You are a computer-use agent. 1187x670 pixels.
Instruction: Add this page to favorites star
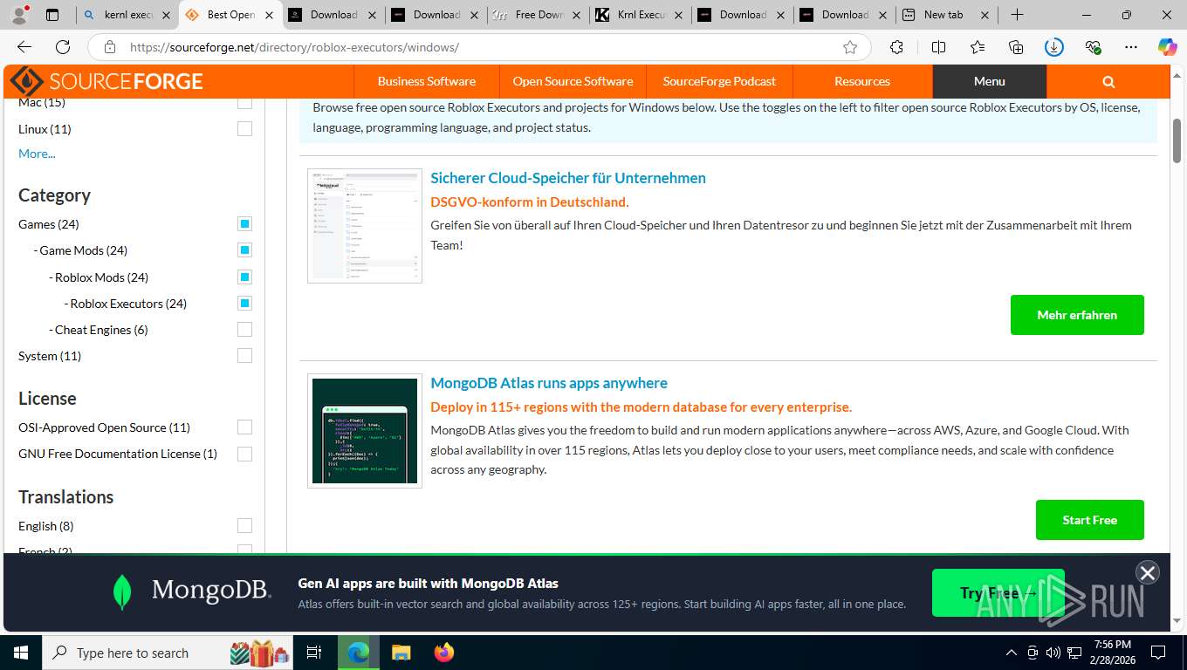850,47
